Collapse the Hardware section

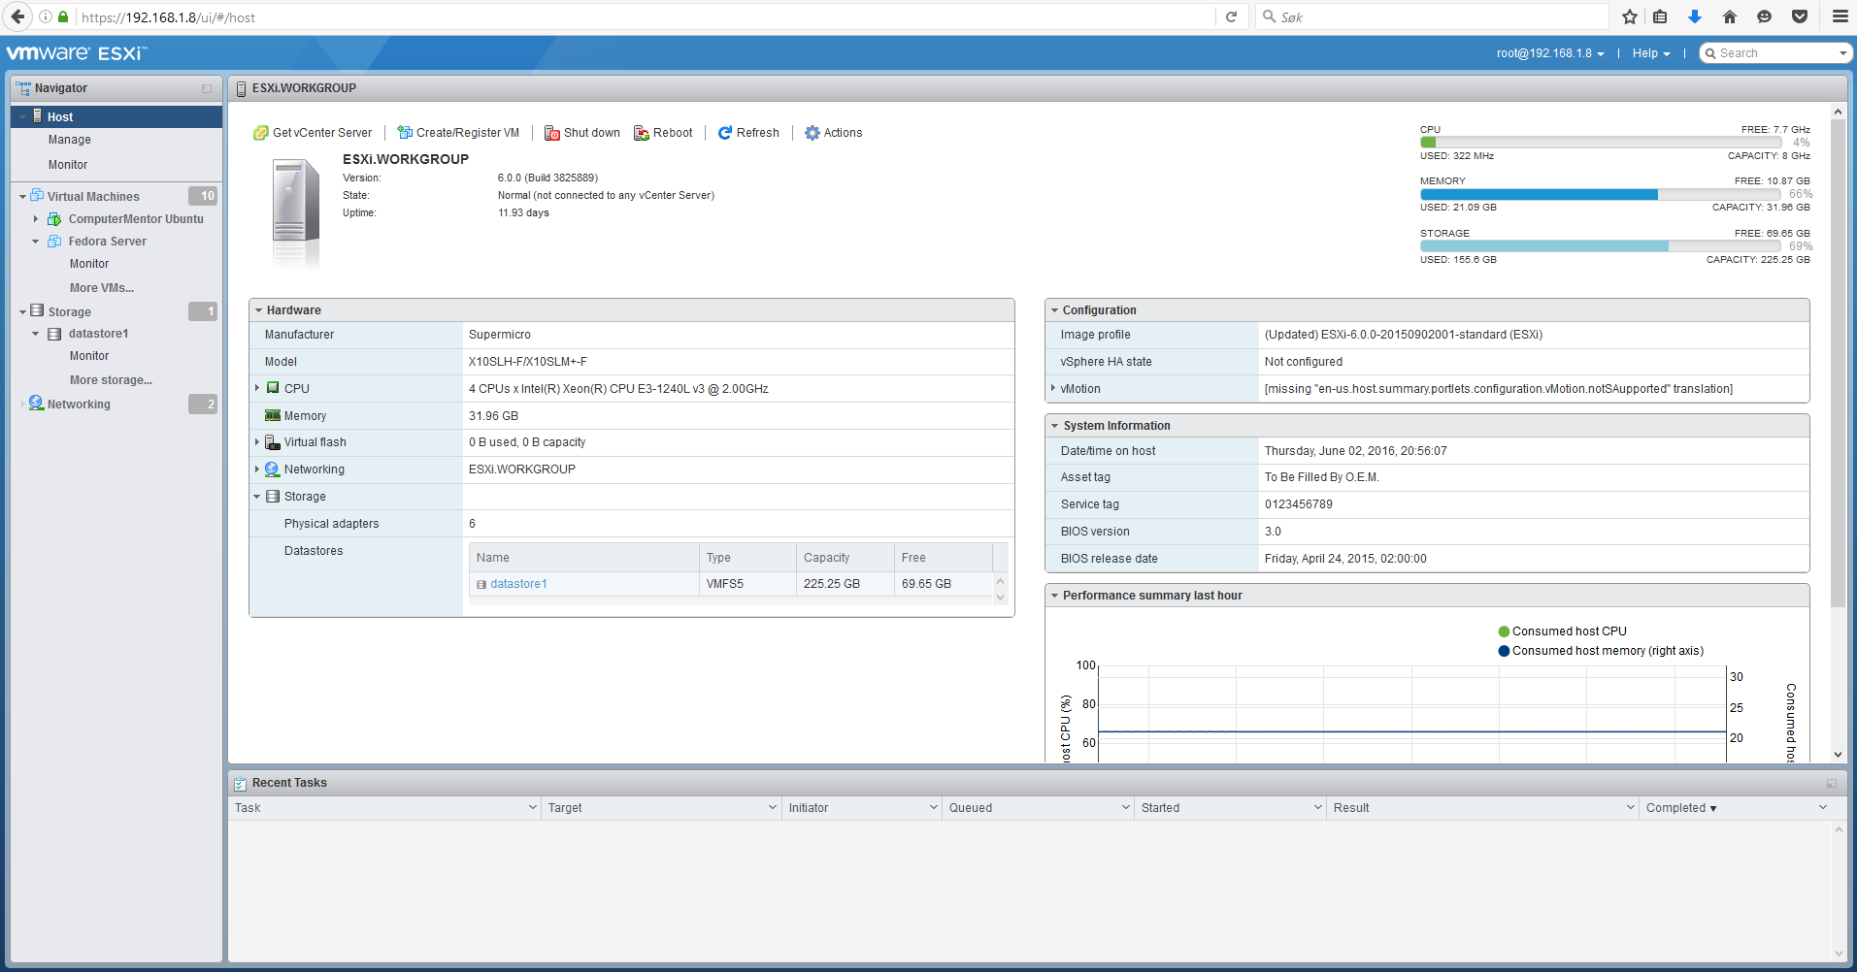(259, 310)
